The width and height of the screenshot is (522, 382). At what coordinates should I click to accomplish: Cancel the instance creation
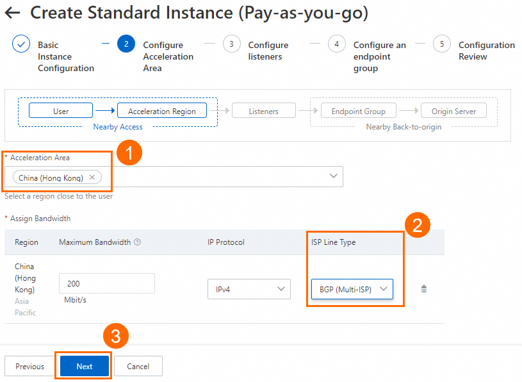point(138,367)
